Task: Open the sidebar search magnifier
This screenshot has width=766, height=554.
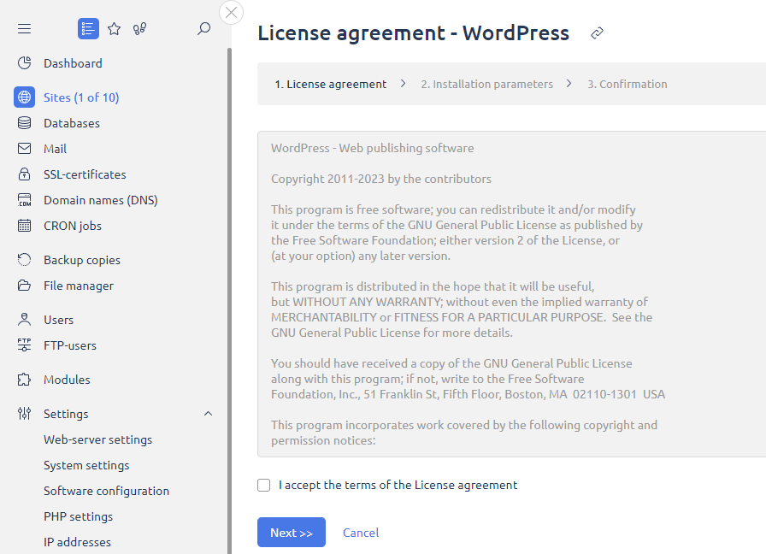Action: (x=203, y=29)
